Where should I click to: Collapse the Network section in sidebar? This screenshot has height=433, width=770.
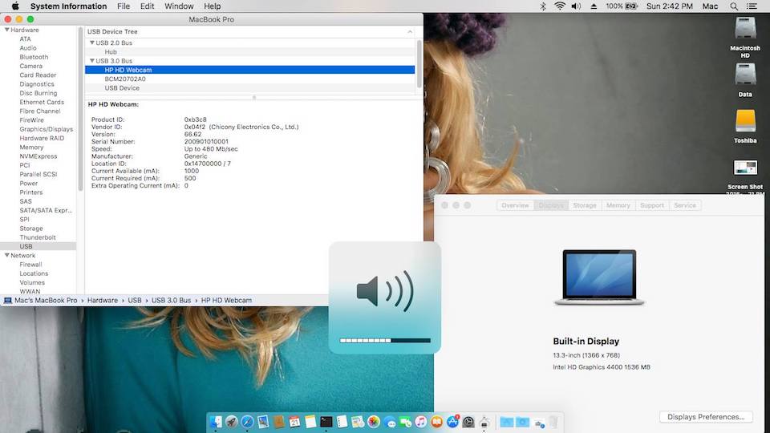(x=7, y=255)
